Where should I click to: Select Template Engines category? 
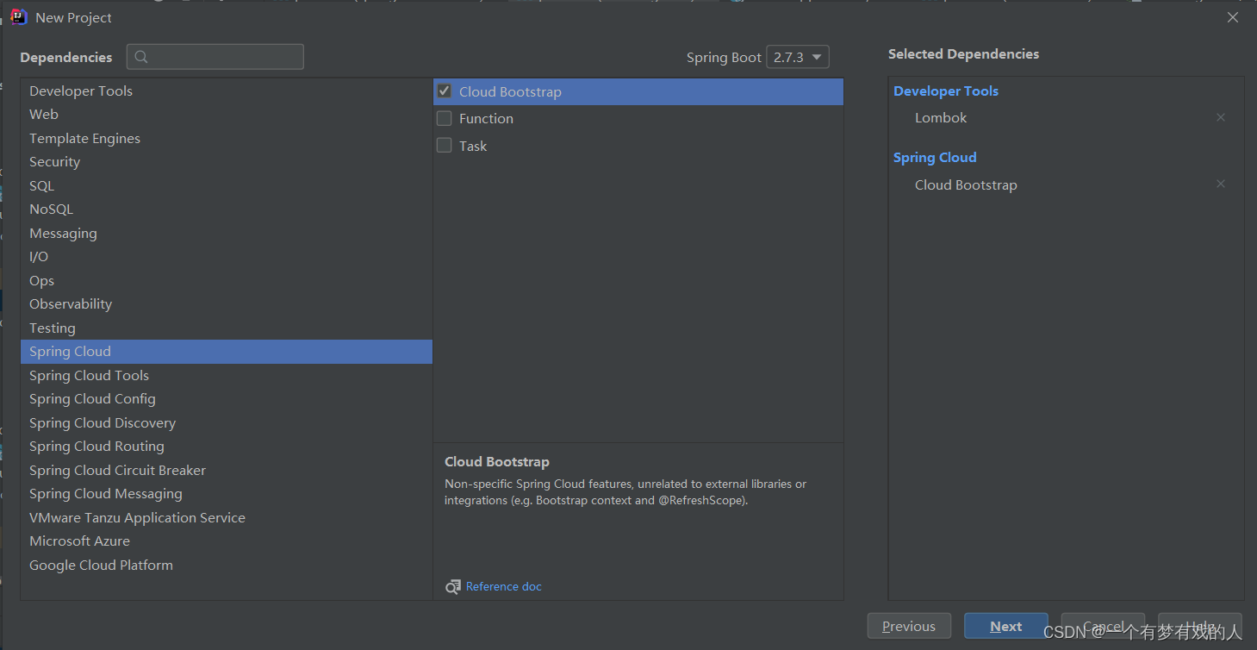(x=227, y=138)
